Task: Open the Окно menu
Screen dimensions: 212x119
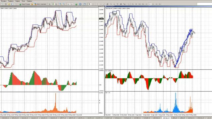Action: coord(24,1)
